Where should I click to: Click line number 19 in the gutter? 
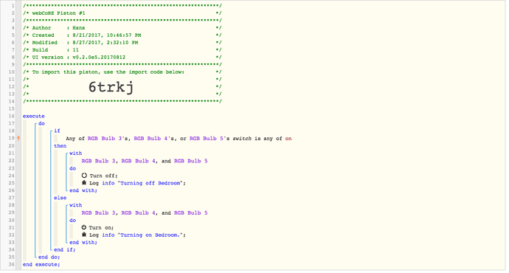(x=11, y=138)
